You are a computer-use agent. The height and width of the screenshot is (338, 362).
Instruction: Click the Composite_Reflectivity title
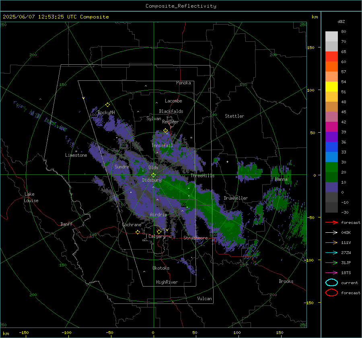tap(181, 6)
